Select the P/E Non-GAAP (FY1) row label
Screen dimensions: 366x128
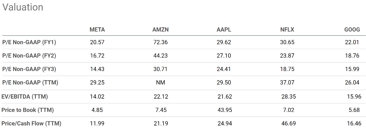point(29,42)
